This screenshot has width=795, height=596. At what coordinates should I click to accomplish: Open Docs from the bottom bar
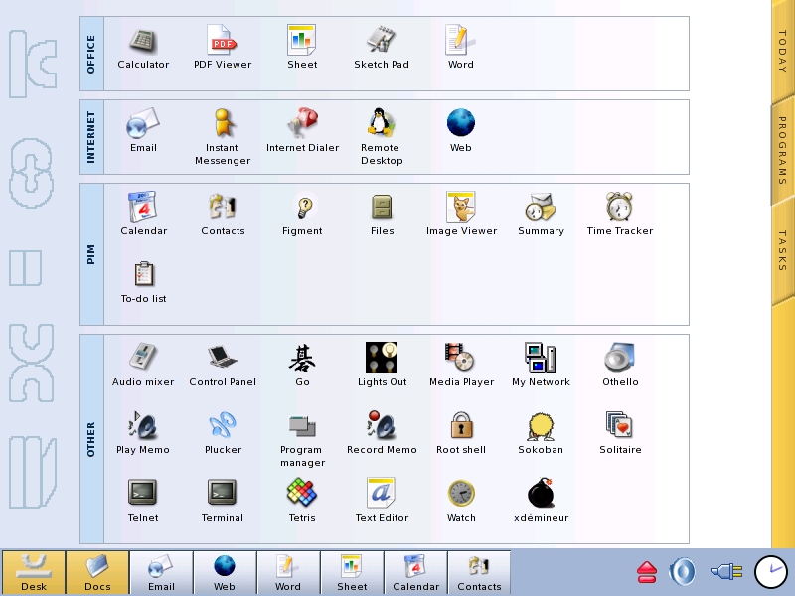click(x=97, y=573)
